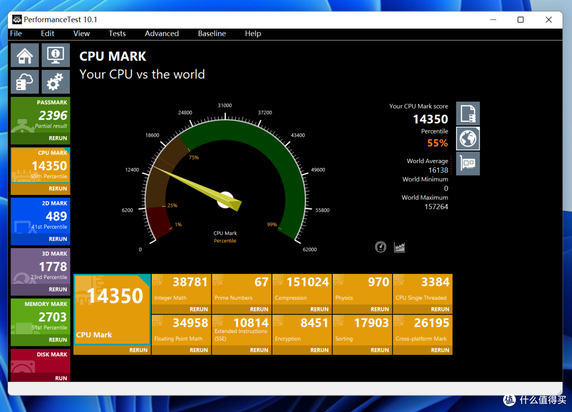572x412 pixels.
Task: Click the World Average 16138 value
Action: (438, 171)
